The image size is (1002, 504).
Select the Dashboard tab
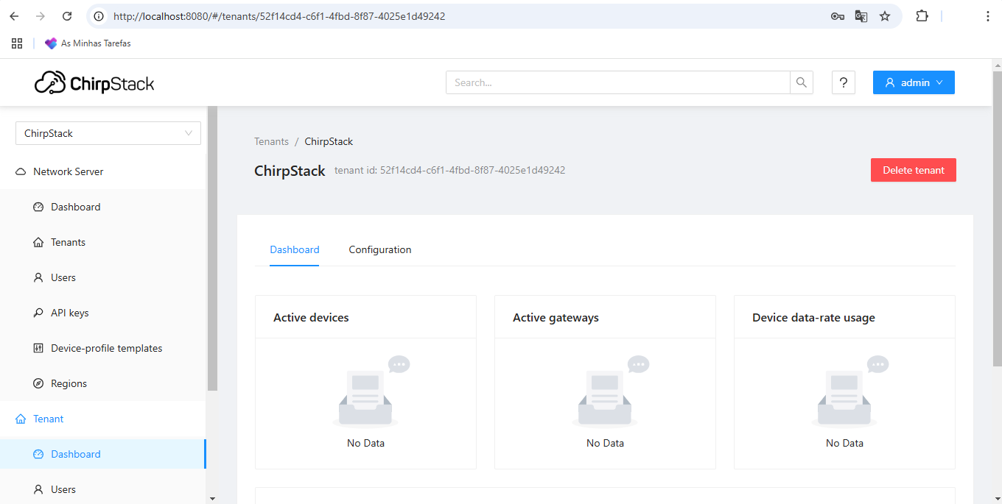(295, 249)
